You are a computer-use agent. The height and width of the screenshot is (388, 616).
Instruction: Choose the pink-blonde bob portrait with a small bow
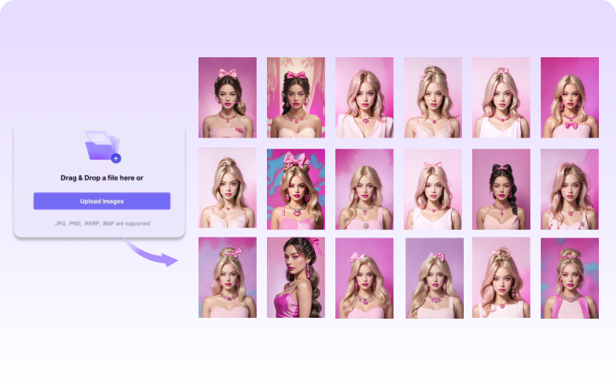(433, 189)
